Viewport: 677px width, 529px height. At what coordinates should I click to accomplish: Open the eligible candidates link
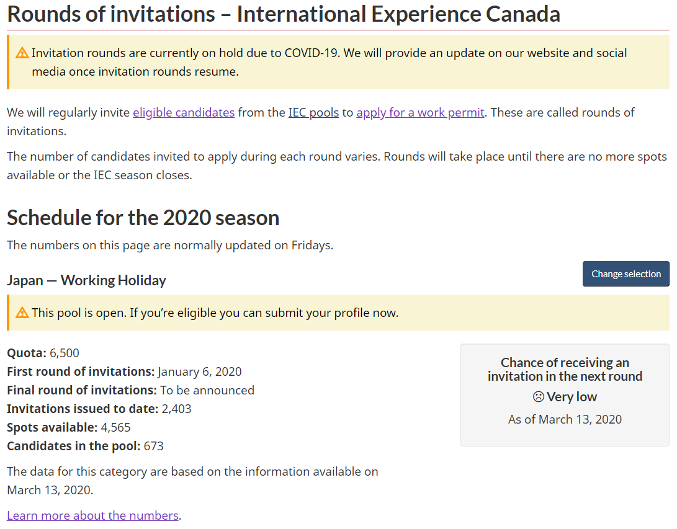coord(184,113)
